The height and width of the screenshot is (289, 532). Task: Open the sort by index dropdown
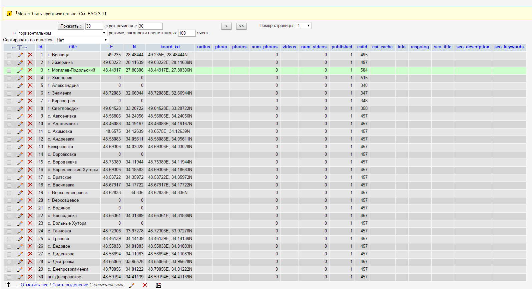(x=82, y=40)
